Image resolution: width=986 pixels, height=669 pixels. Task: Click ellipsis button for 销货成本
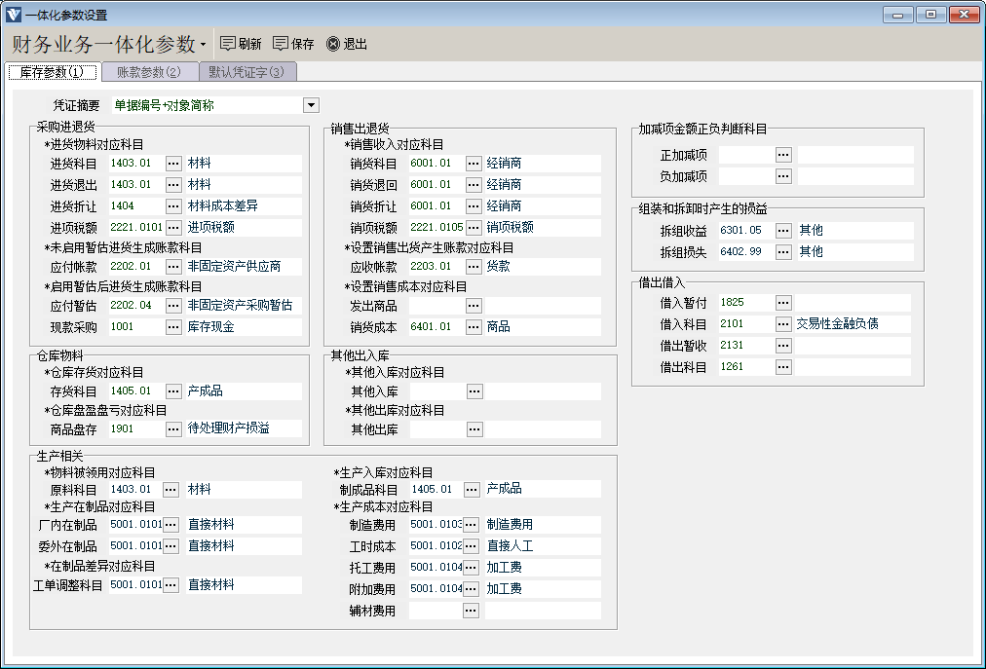click(x=474, y=328)
